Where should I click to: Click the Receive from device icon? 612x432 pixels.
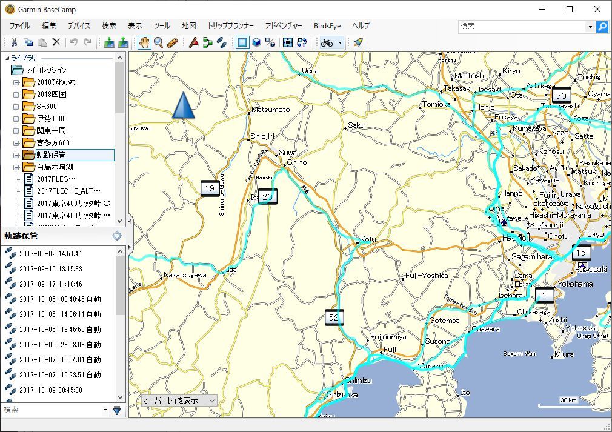[x=124, y=42]
